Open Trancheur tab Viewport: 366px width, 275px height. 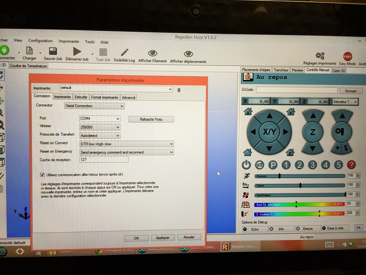[281, 70]
